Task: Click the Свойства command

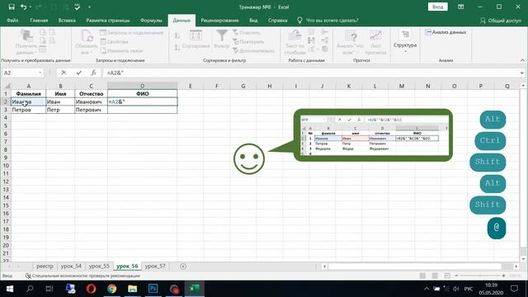Action: [x=115, y=42]
